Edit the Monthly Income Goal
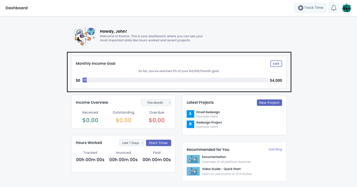Image resolution: width=357 pixels, height=187 pixels. [x=276, y=64]
